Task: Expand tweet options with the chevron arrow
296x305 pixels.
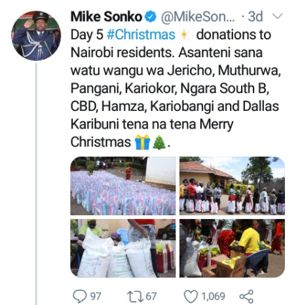Action: click(278, 16)
